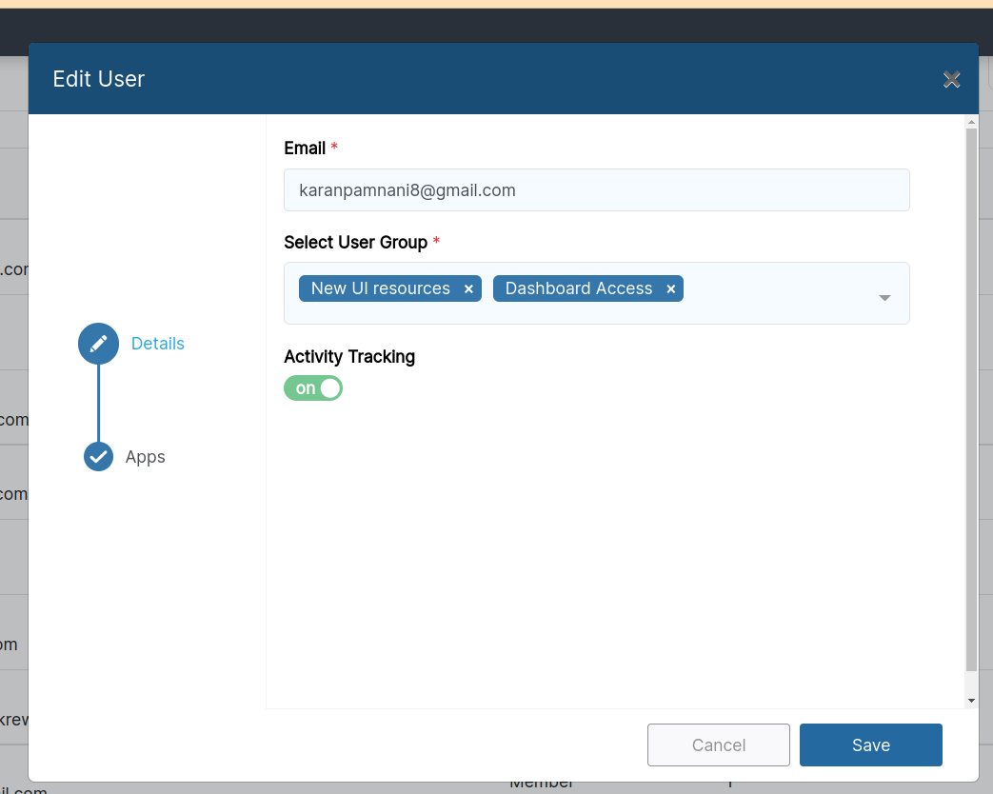The height and width of the screenshot is (794, 993).
Task: Return to the Details step
Action: 157,343
